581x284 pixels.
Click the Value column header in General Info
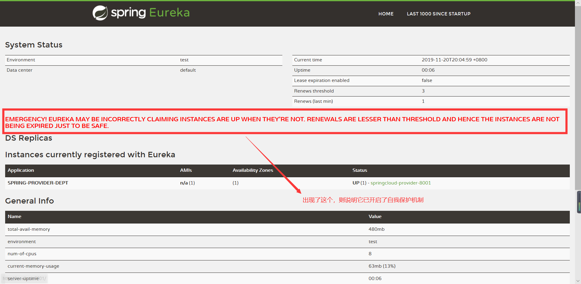coord(375,217)
